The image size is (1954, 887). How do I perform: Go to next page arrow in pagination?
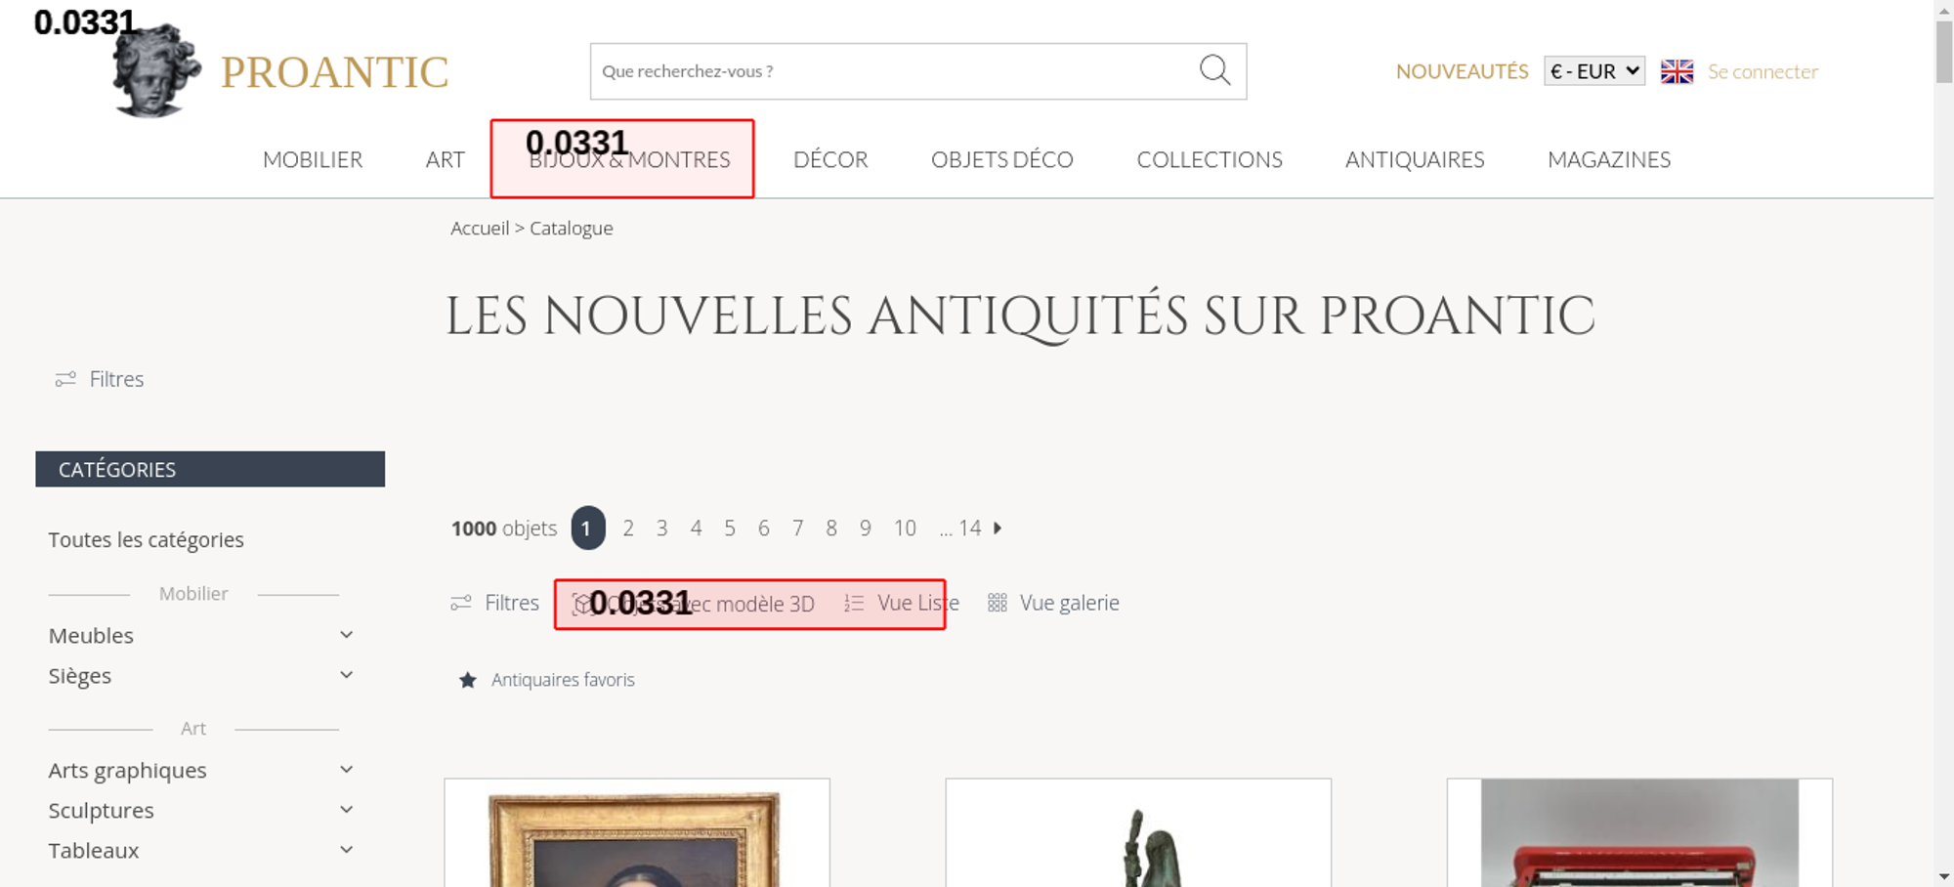[998, 528]
